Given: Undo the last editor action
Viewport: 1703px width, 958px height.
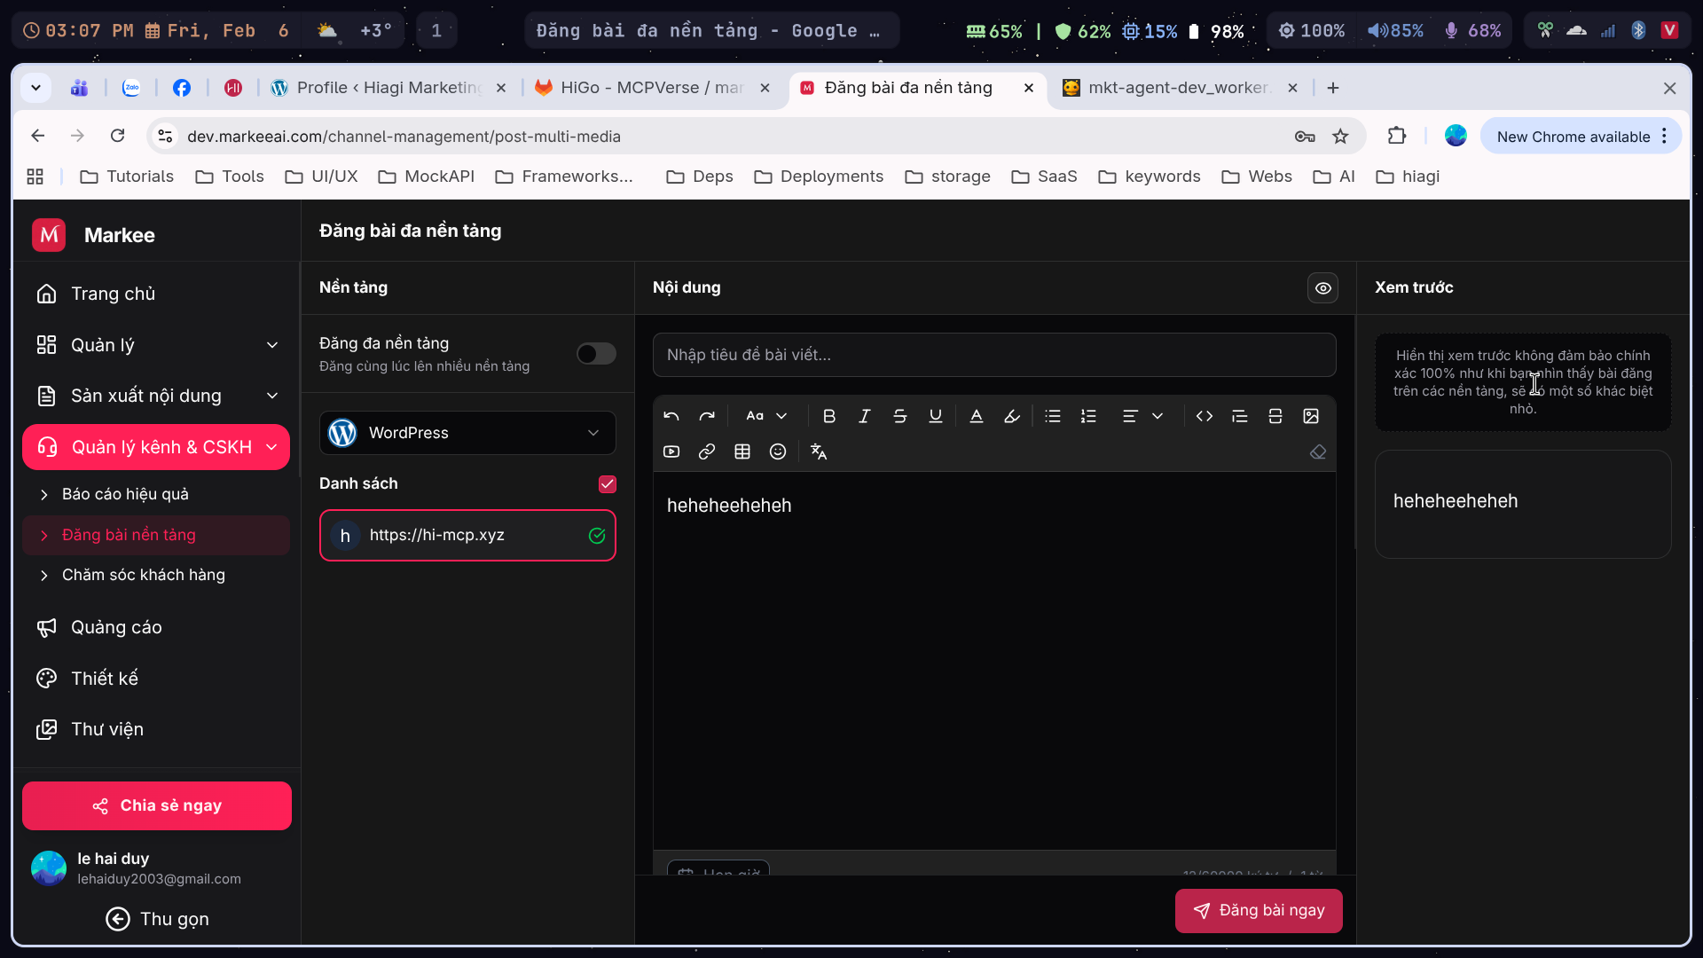Looking at the screenshot, I should pos(671,416).
